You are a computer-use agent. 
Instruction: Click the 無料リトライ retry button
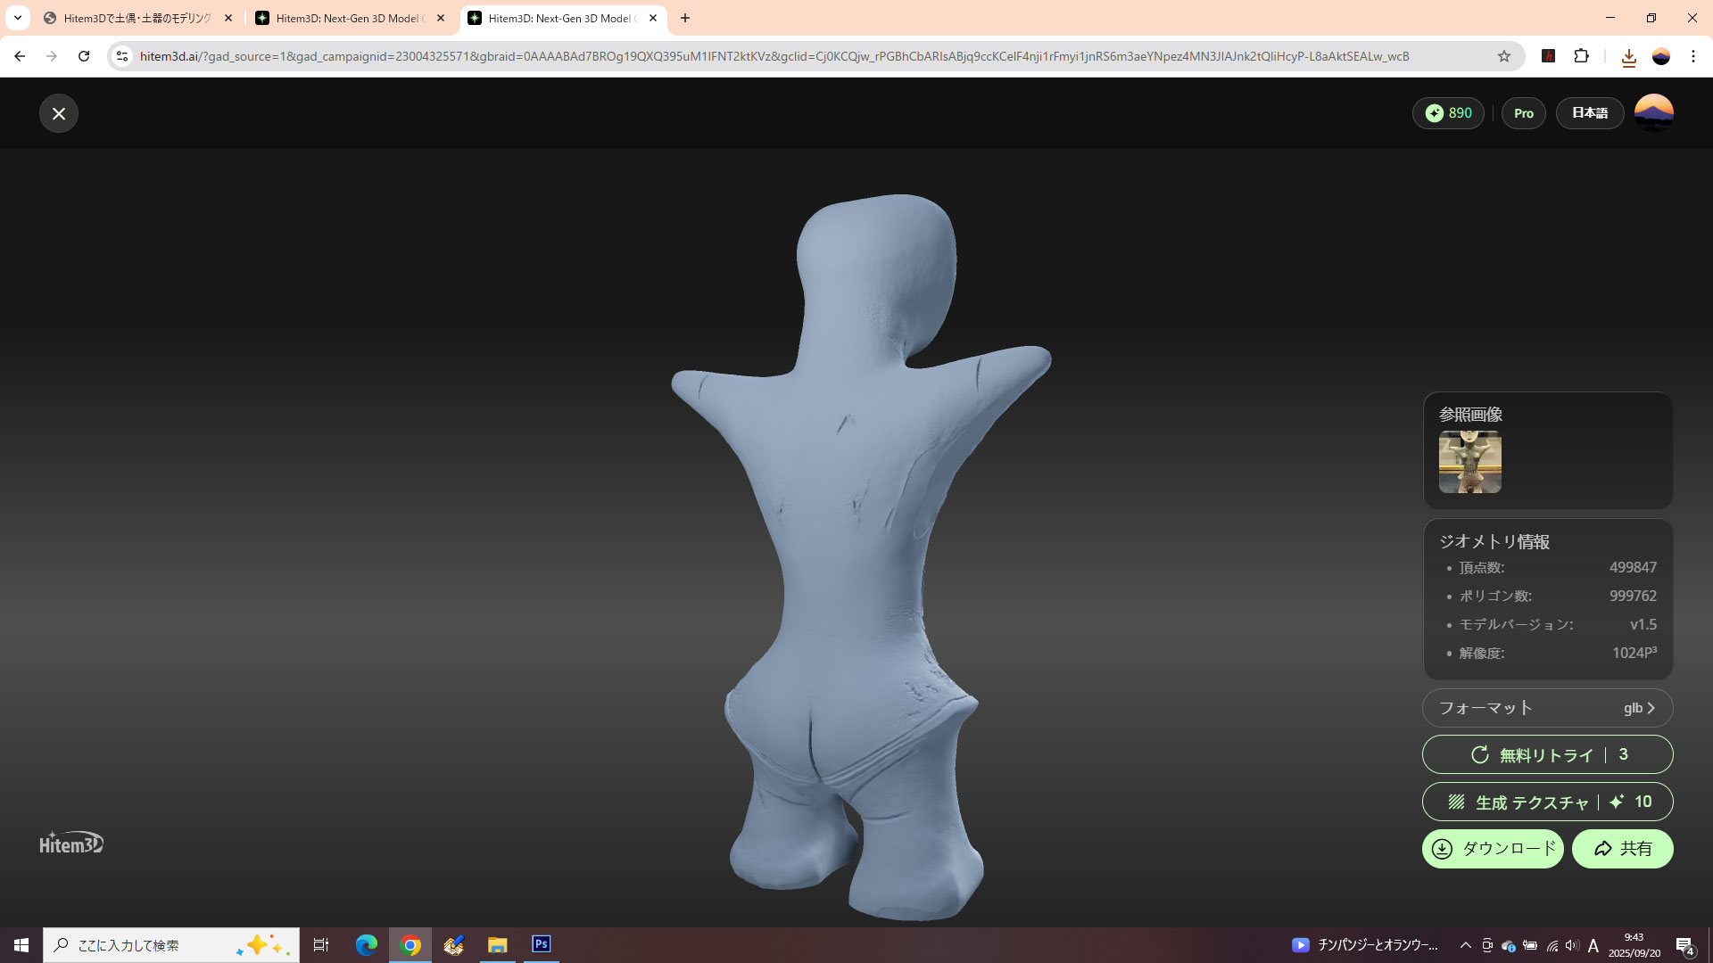pyautogui.click(x=1547, y=755)
